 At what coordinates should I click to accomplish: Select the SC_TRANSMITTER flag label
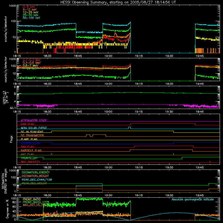pyautogui.click(x=32, y=135)
